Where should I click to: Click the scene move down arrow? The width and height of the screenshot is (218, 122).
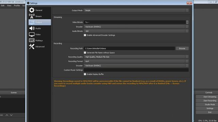tap(11, 115)
